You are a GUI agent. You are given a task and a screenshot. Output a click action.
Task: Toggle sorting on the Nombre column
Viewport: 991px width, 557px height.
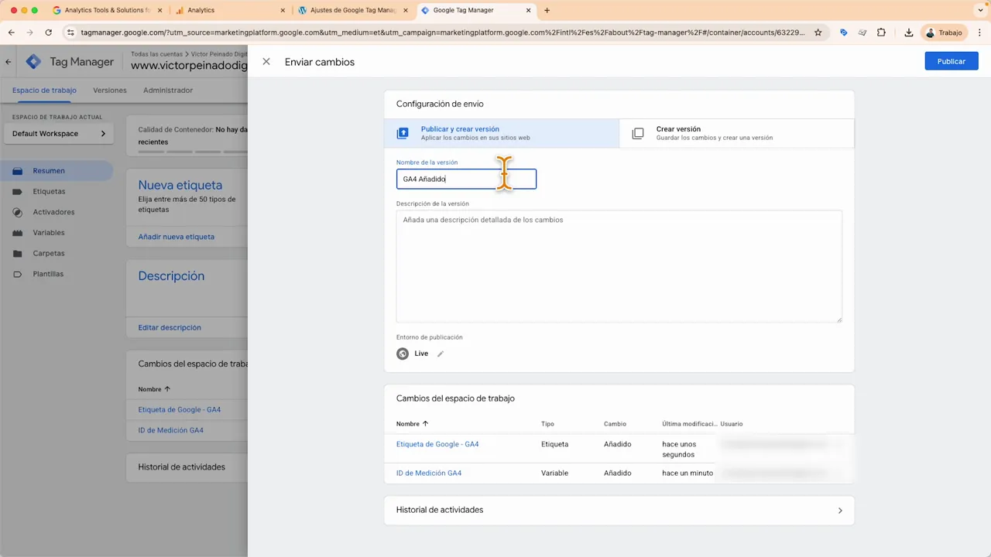point(411,424)
